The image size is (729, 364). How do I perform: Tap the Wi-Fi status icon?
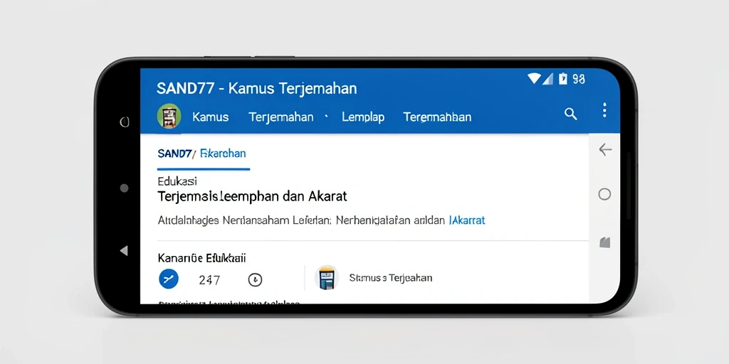pyautogui.click(x=534, y=78)
